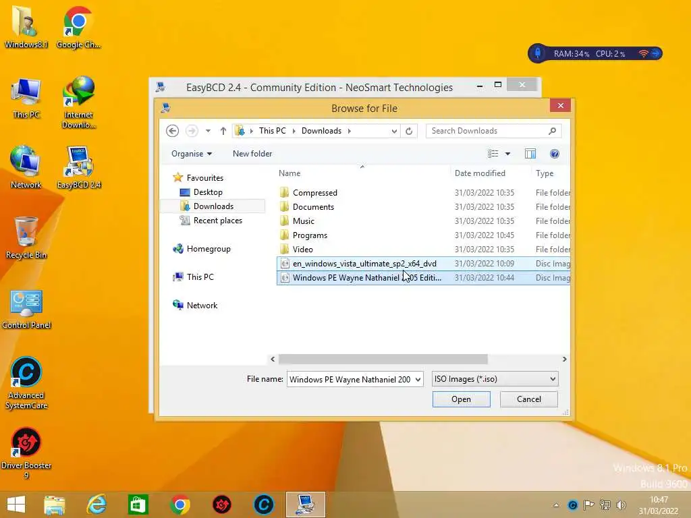Image resolution: width=691 pixels, height=518 pixels.
Task: Open the Recycle Bin
Action: [x=26, y=238]
